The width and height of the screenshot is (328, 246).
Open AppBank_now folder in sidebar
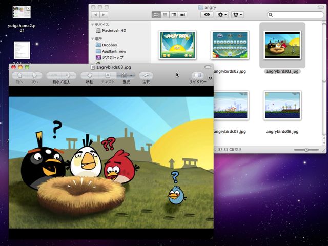click(x=111, y=51)
